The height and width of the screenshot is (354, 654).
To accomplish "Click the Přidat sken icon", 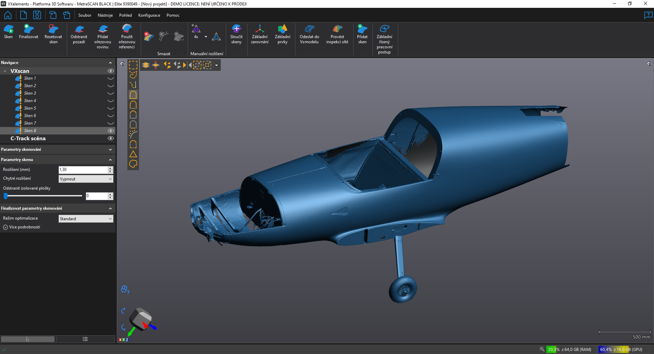I will click(x=362, y=30).
